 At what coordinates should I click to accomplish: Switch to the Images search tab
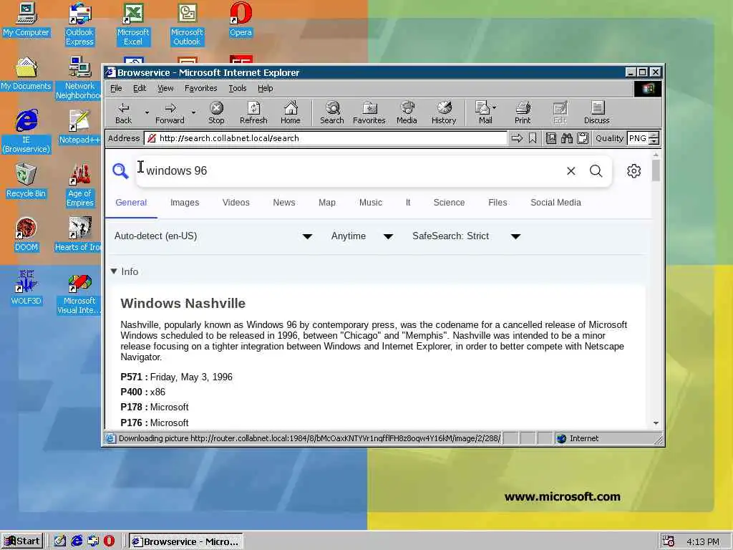click(x=185, y=203)
